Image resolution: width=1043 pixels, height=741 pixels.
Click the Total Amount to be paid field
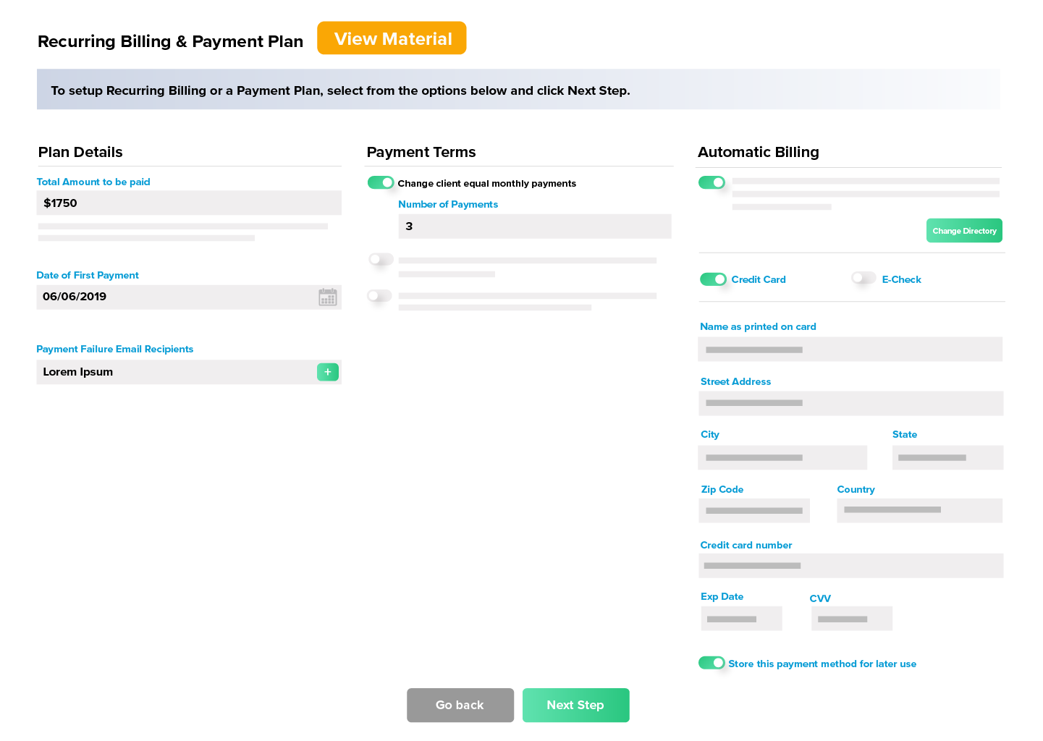pos(188,203)
